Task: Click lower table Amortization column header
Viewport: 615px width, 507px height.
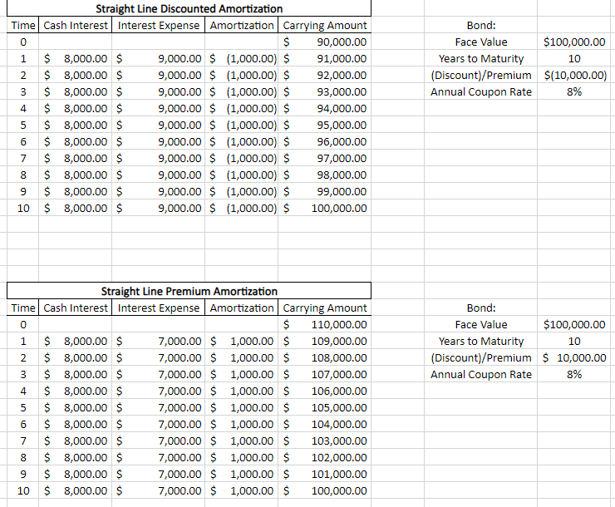Action: (242, 308)
